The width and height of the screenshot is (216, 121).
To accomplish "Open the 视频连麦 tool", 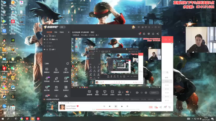I will (47, 79).
